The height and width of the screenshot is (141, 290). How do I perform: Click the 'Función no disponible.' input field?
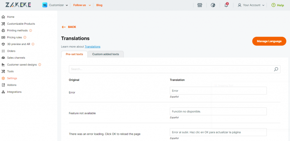pos(218,111)
